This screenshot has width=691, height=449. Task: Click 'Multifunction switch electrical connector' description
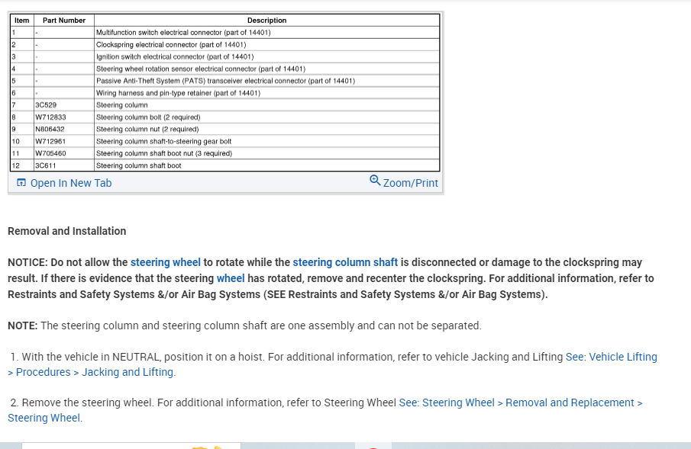pyautogui.click(x=183, y=33)
